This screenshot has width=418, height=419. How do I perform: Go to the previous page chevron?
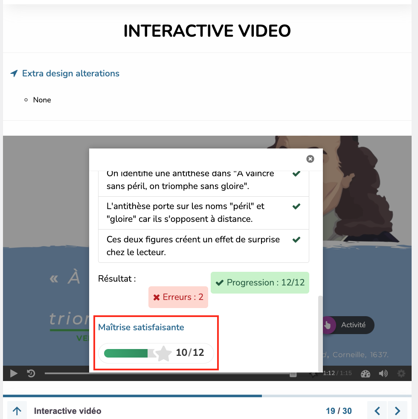[x=377, y=411]
